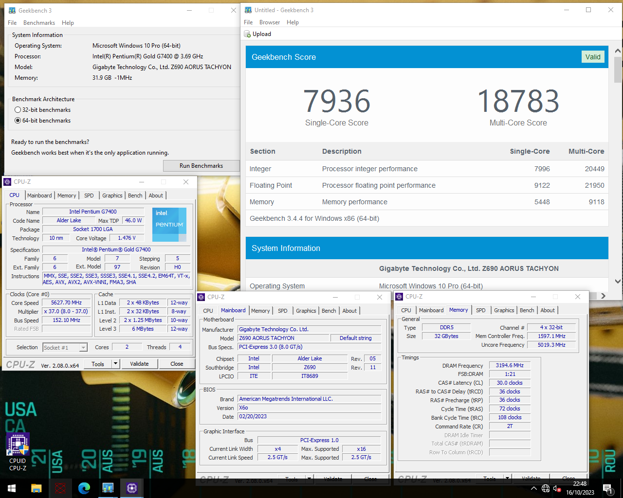The width and height of the screenshot is (623, 498).
Task: Click the Level 3 cache value 6 MBytes
Action: pyautogui.click(x=143, y=329)
